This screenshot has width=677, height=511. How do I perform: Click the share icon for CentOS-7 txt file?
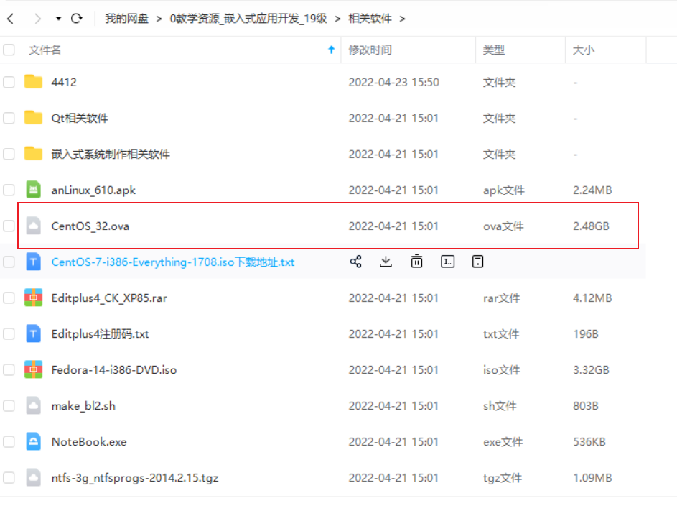click(x=355, y=262)
